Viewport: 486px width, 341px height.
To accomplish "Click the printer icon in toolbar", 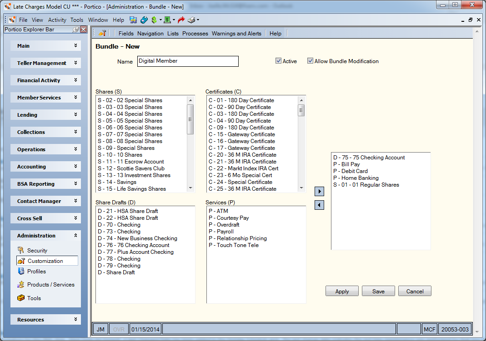I will 191,20.
